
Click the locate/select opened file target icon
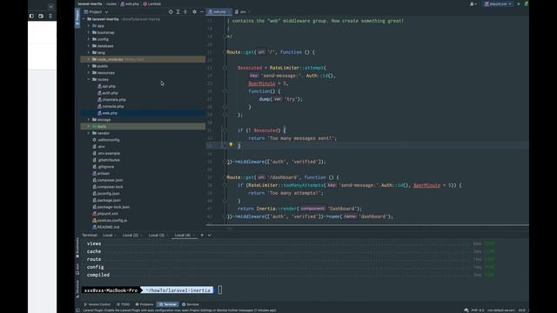coord(171,11)
